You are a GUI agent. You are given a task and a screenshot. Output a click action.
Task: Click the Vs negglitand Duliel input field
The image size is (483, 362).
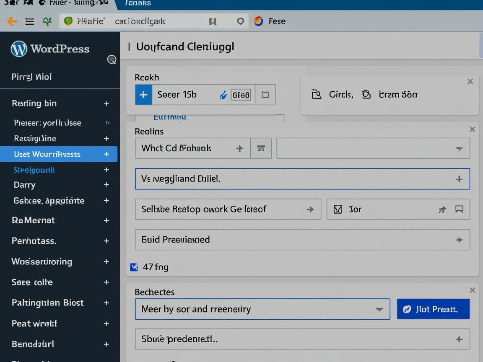click(293, 179)
